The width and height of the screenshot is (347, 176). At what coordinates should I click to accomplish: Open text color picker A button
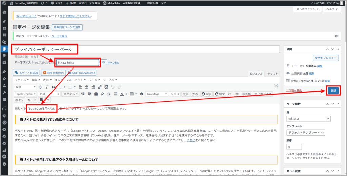[x=122, y=94]
